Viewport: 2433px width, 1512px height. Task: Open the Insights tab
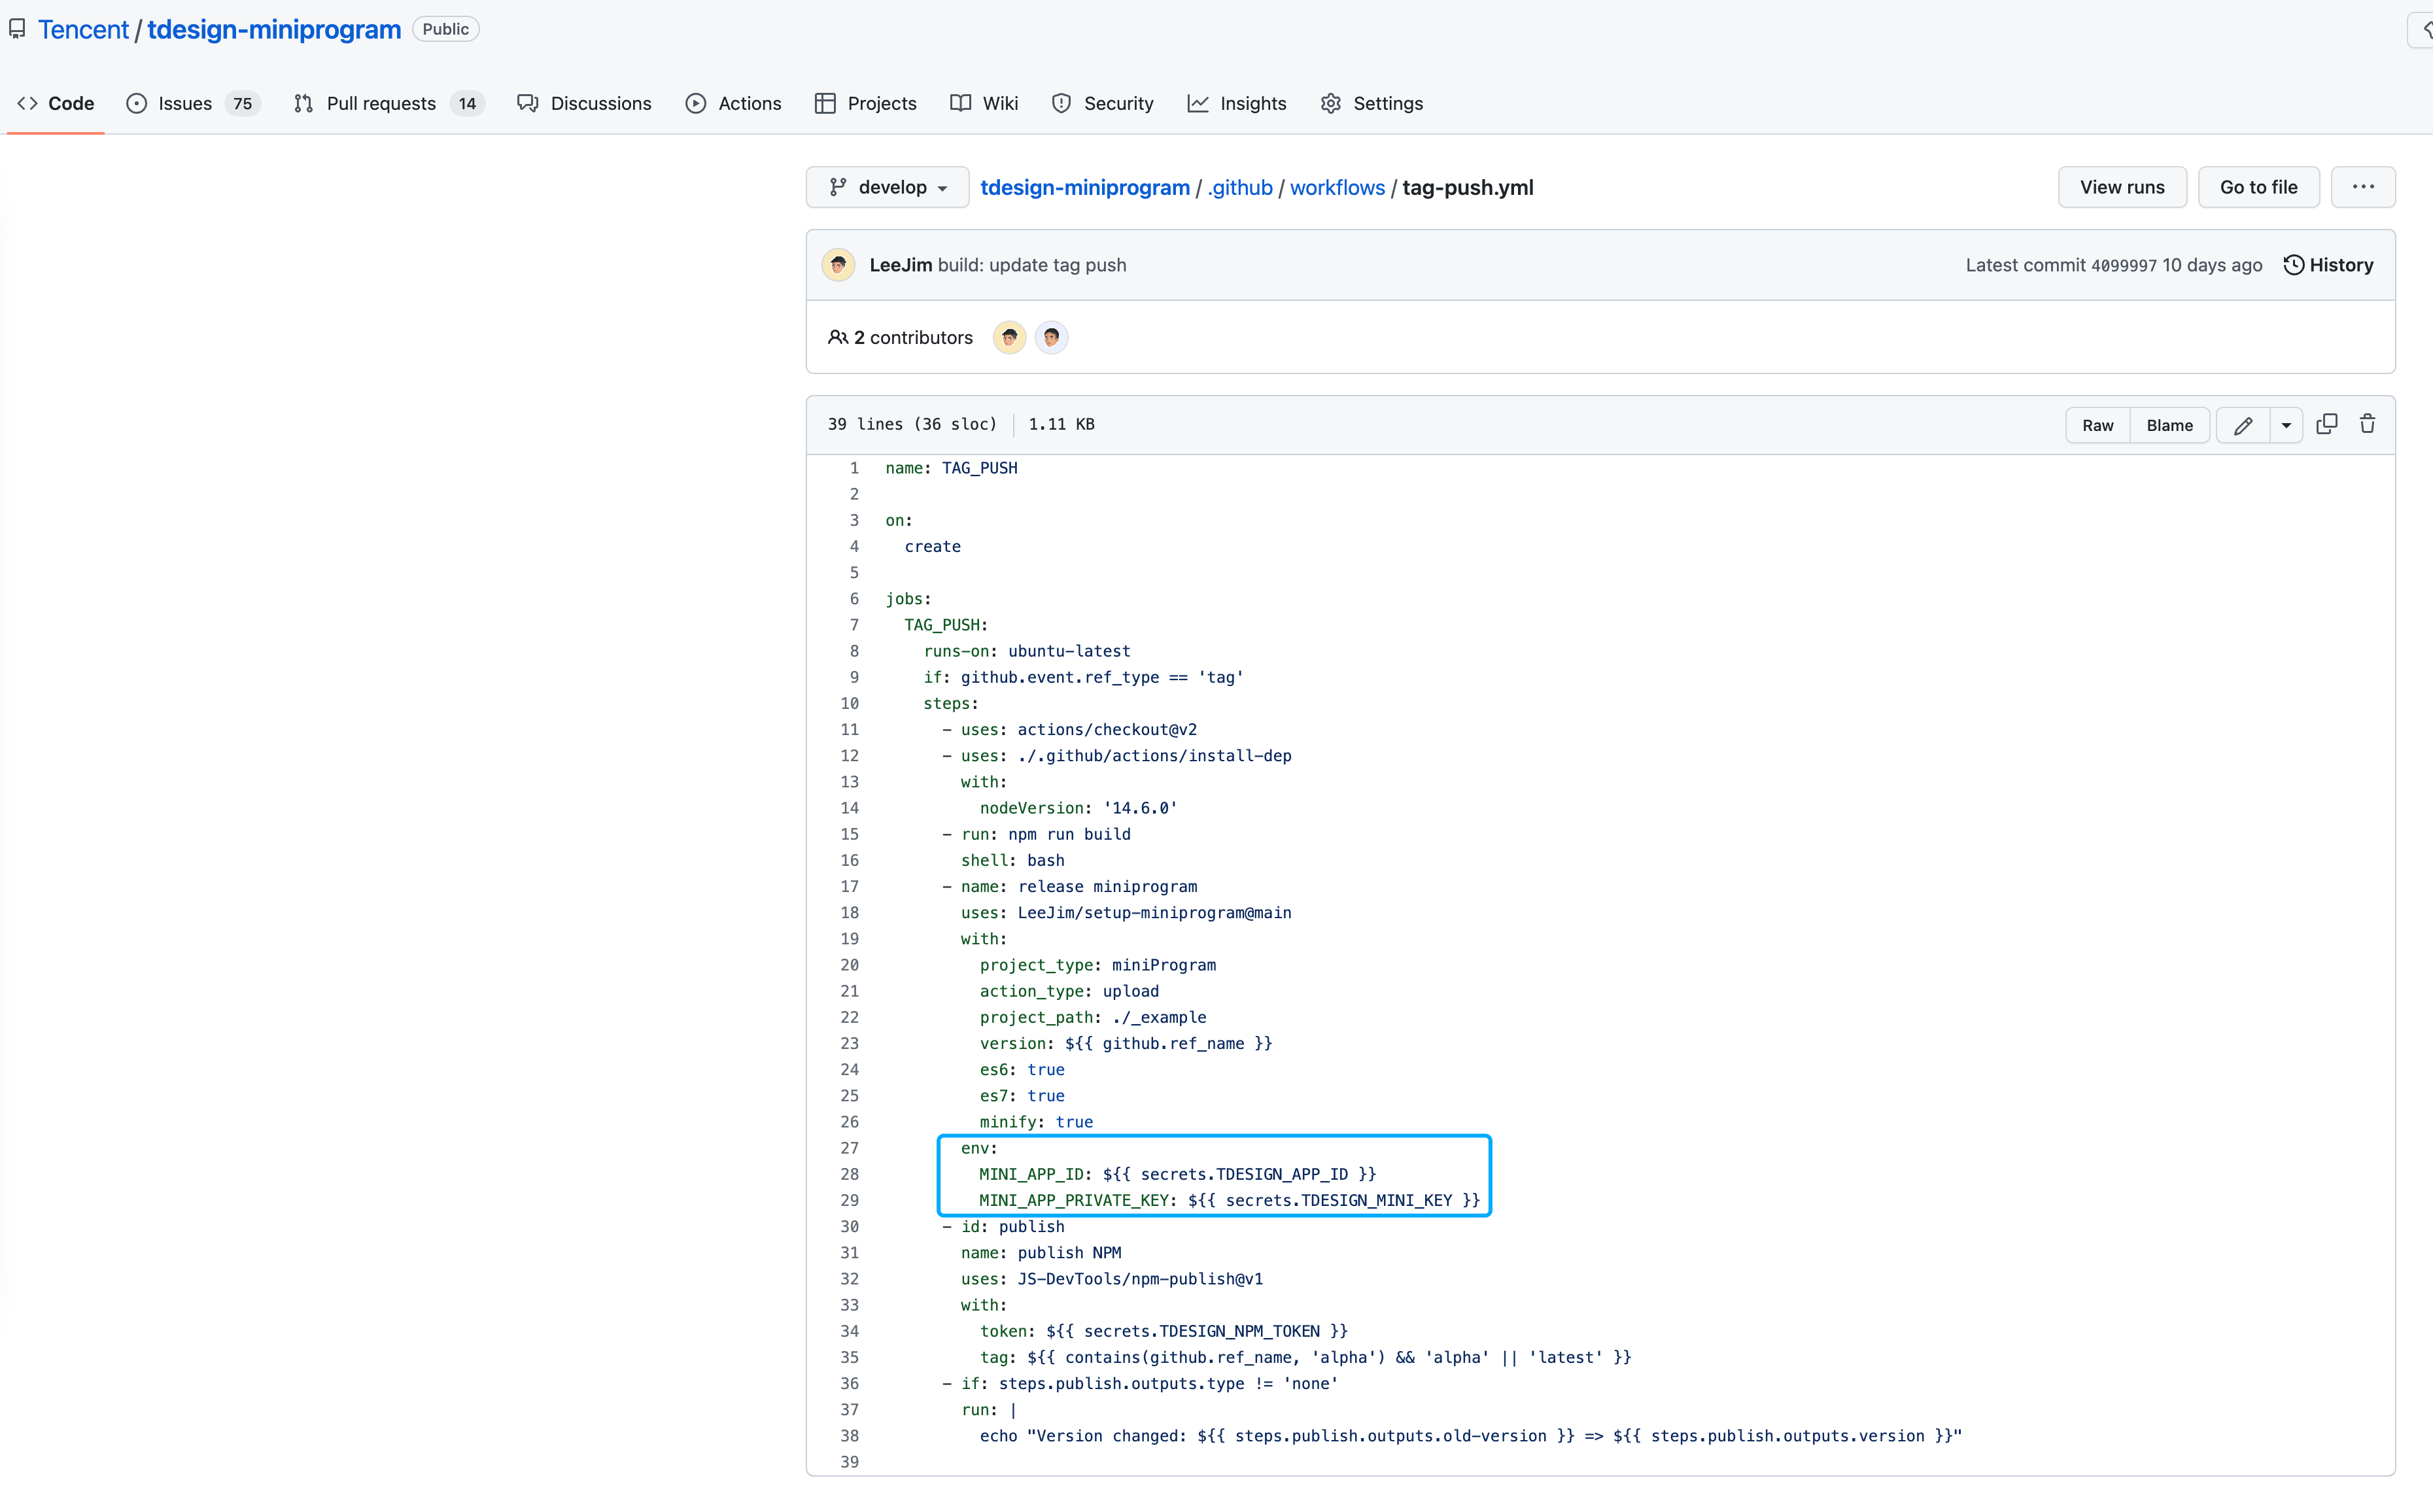(1236, 103)
